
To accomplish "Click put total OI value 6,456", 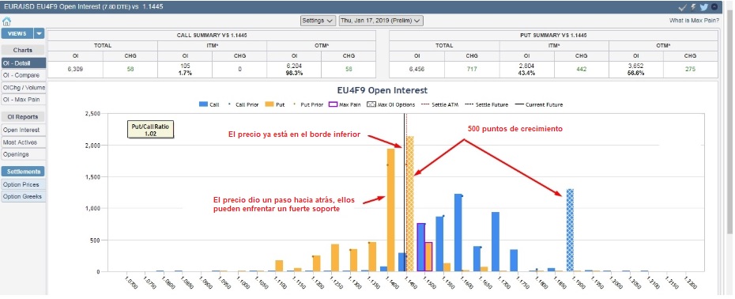I will point(416,70).
